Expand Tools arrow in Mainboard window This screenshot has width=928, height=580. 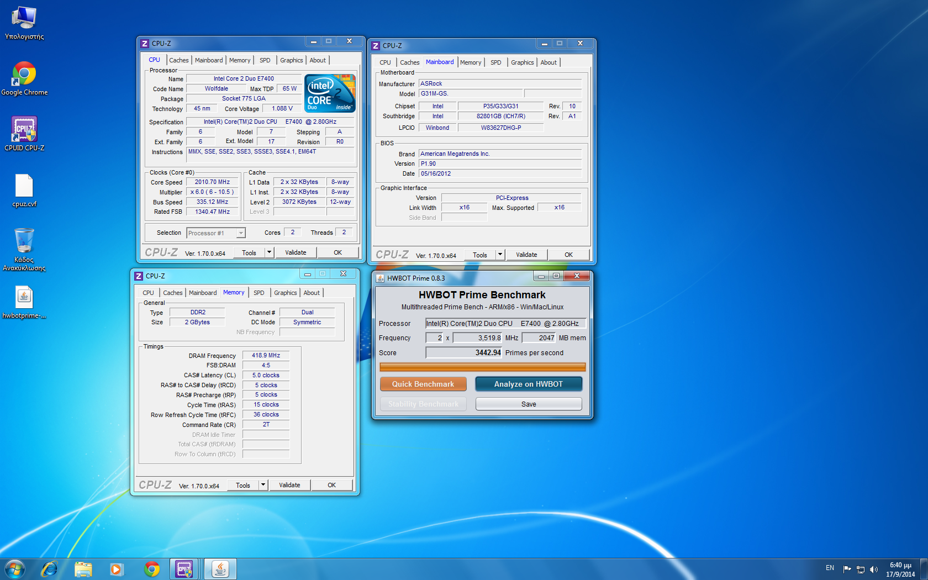coord(500,255)
